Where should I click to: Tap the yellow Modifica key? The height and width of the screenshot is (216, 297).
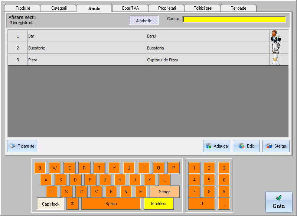point(159,204)
